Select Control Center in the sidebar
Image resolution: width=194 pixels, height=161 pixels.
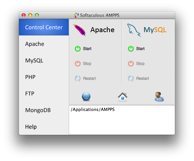pyautogui.click(x=44, y=27)
